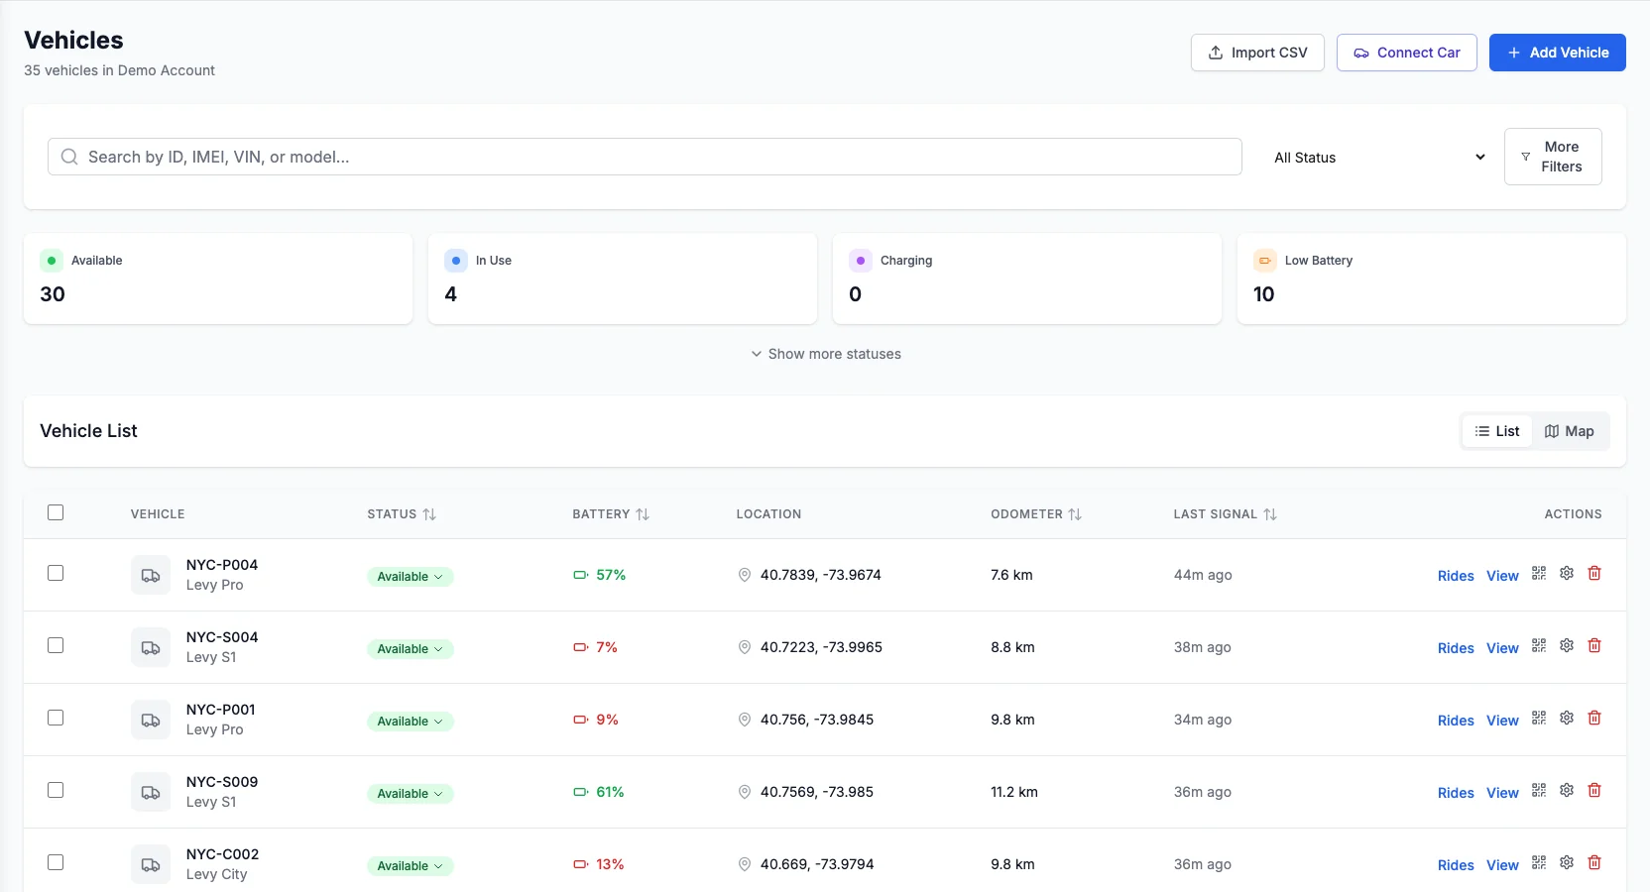
Task: Click the truck icon beside NYC-C002
Action: coord(151,864)
